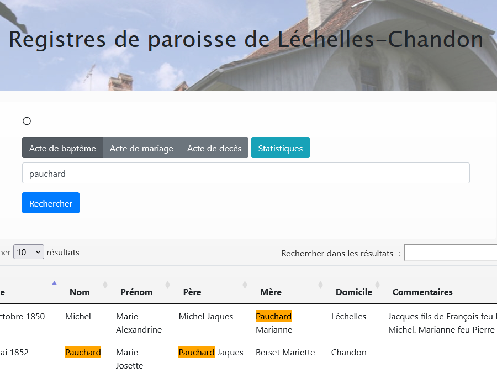Click the Rechercher dans les résultats field
The image size is (497, 373).
point(451,253)
